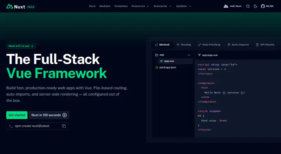
Task: Switch to the Routing tab
Action: (x=184, y=45)
